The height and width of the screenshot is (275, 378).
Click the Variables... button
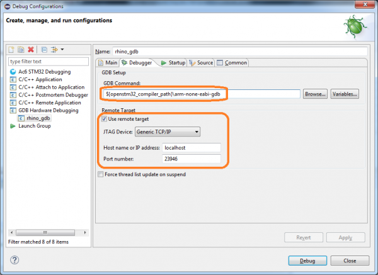345,94
